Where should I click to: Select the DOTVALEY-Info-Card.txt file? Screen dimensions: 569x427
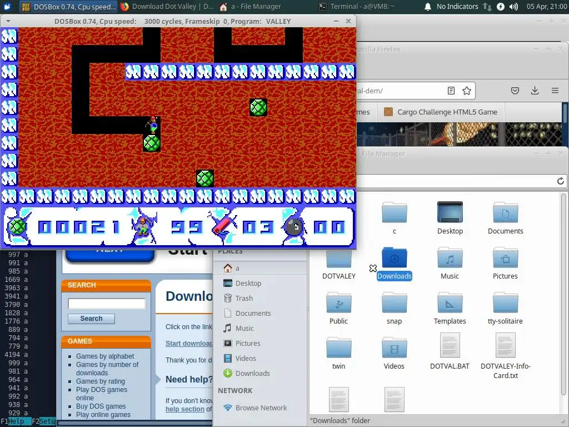[505, 345]
